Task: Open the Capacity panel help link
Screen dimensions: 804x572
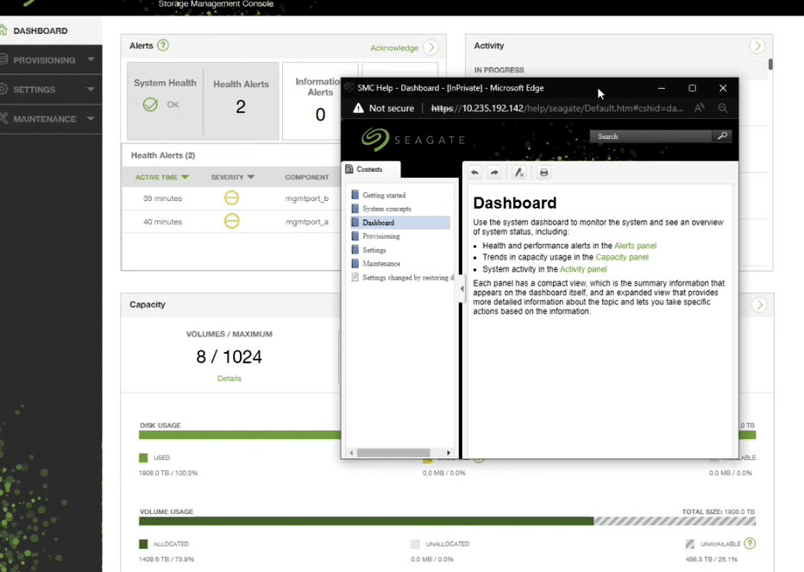Action: [x=622, y=257]
